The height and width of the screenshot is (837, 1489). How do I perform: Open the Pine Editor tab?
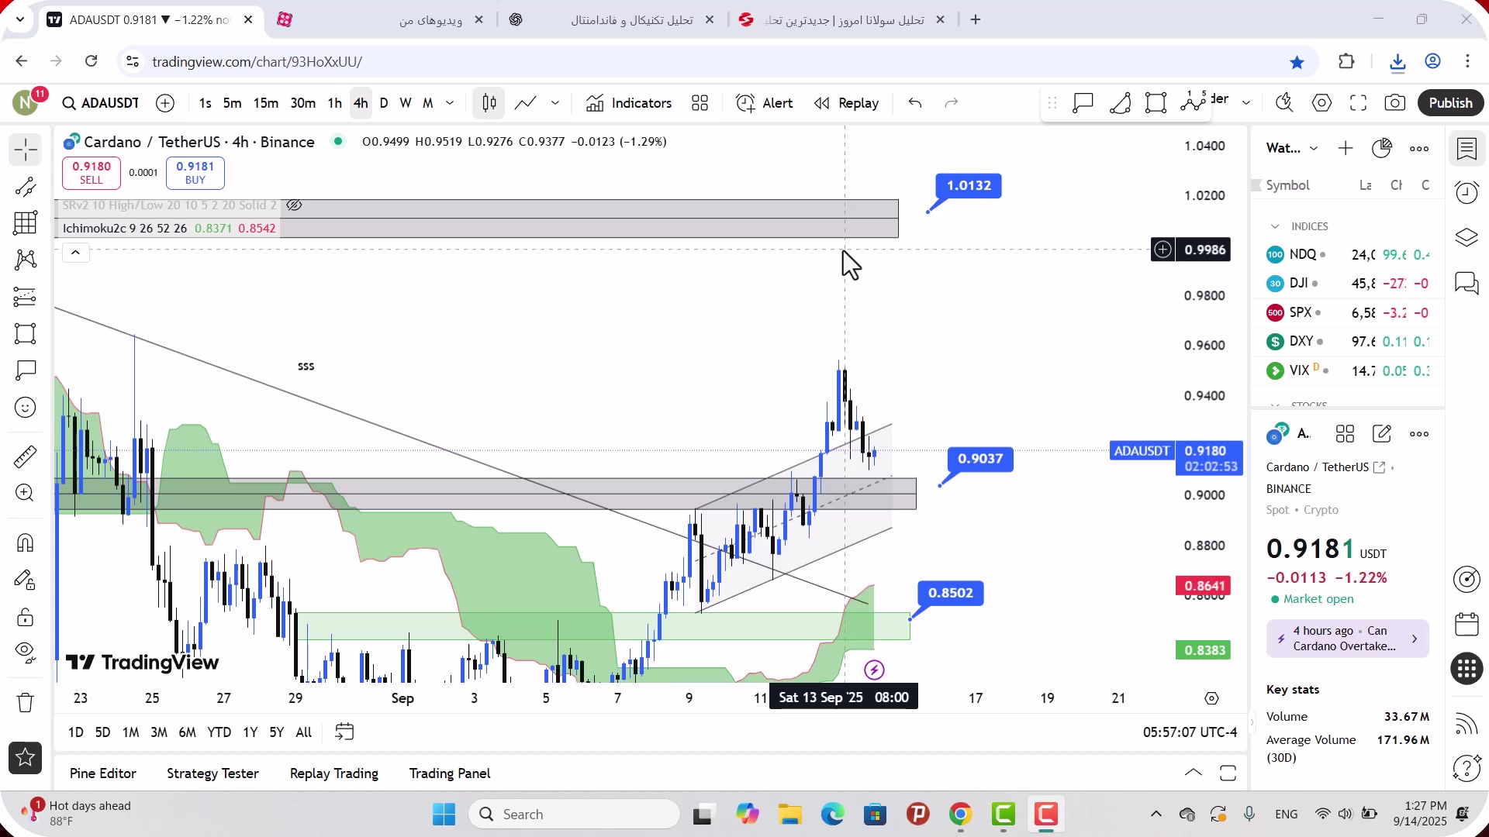click(102, 773)
